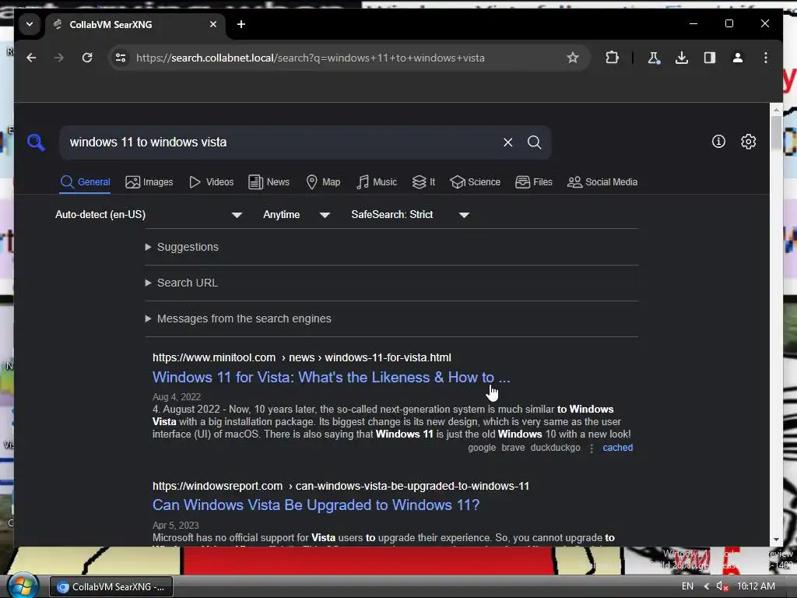Expand Messages from the search engines

pyautogui.click(x=238, y=318)
